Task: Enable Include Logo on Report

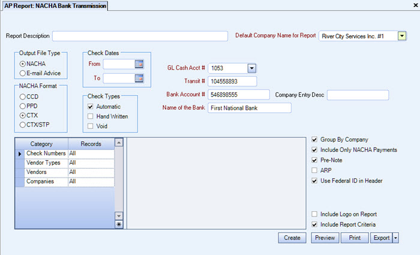Action: pos(315,214)
